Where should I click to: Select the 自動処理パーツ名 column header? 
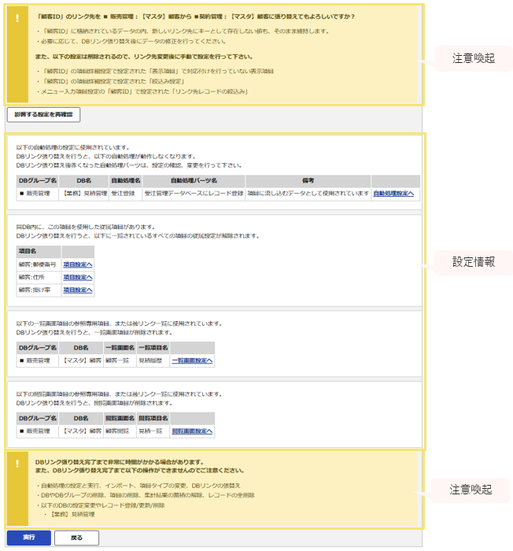click(x=194, y=181)
